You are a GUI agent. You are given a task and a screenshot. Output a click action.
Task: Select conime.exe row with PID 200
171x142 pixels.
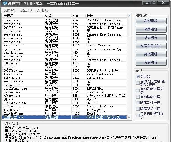tap(64, 85)
